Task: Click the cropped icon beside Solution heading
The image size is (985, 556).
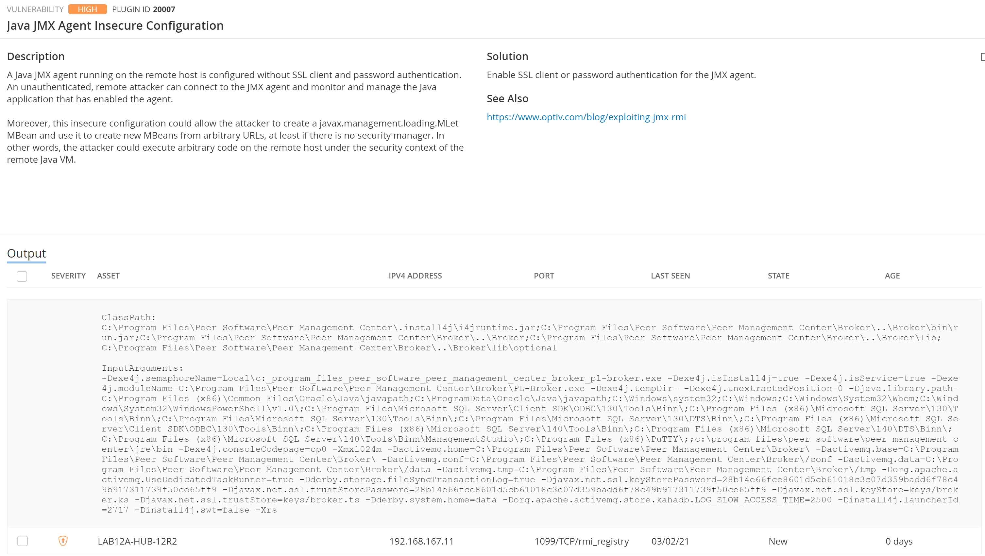Action: click(982, 57)
